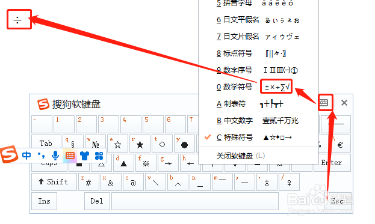The width and height of the screenshot is (375, 224).
Task: Click the d key with solid triangle ▲
Action: [123, 163]
